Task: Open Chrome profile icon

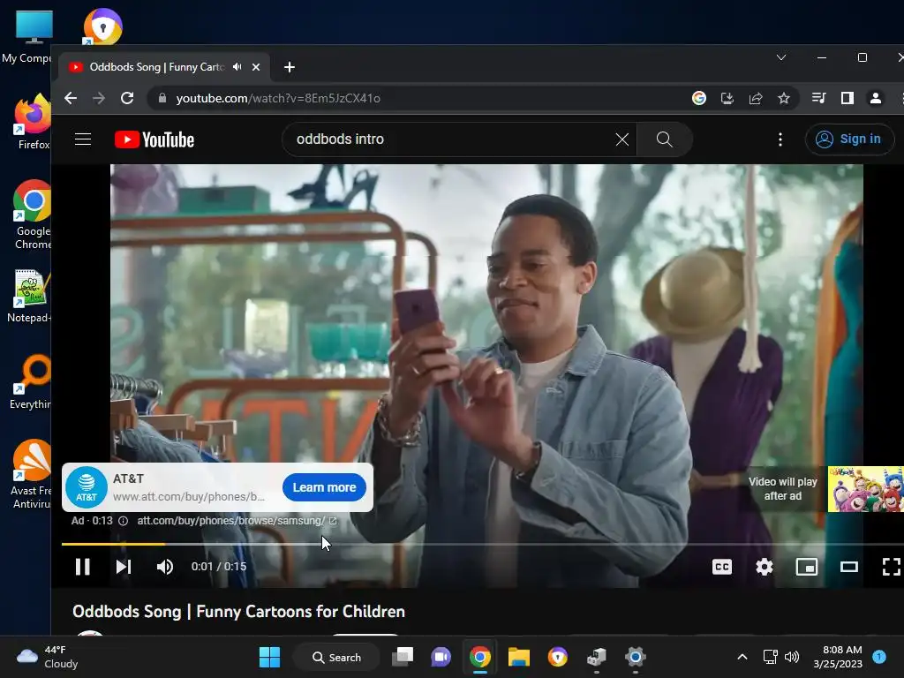Action: [x=875, y=98]
